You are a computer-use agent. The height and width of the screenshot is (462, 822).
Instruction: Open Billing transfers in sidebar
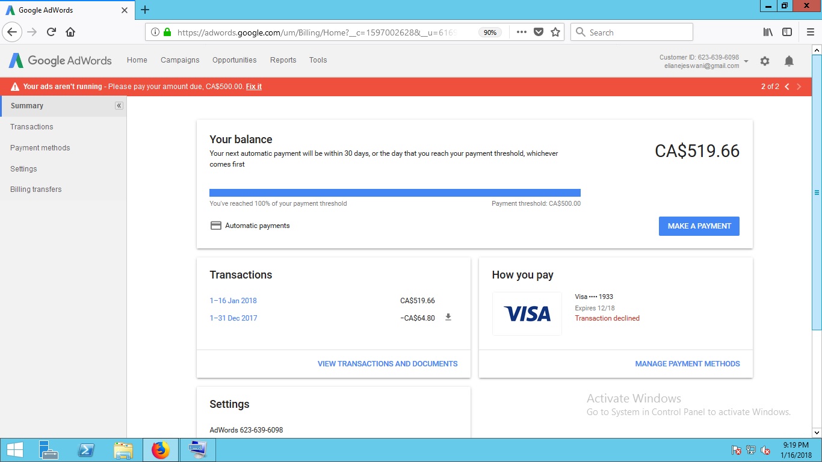36,189
